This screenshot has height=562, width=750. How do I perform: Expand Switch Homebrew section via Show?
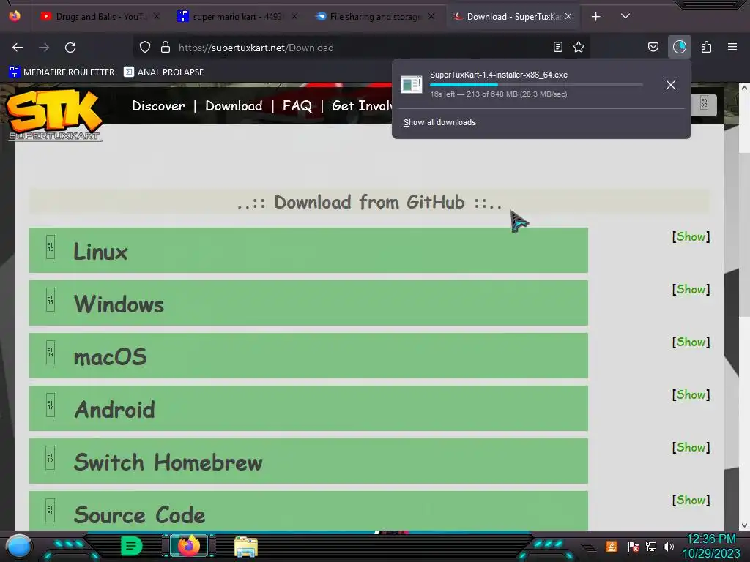691,447
